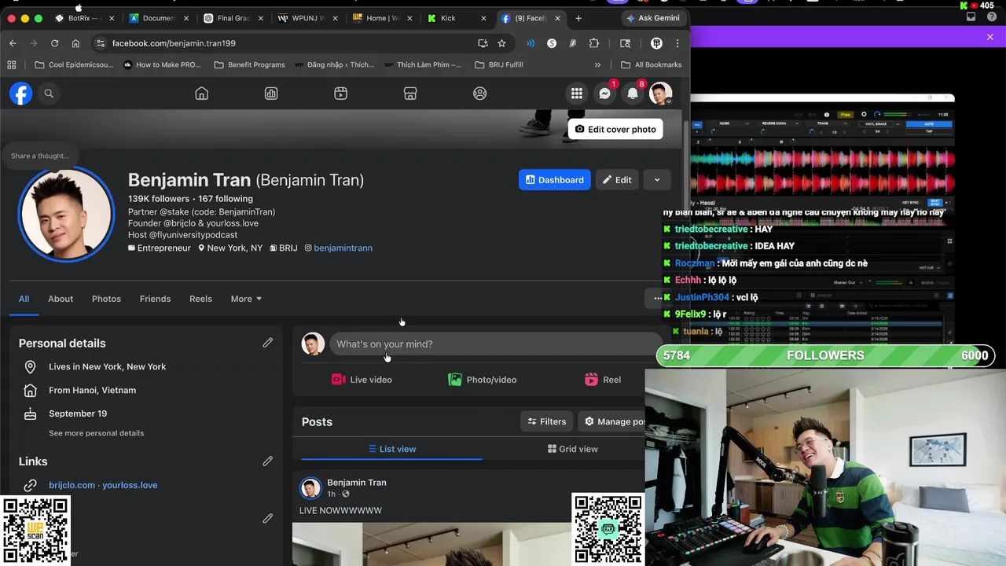Show hidden bookmarks chevron
Image resolution: width=1006 pixels, height=566 pixels.
[597, 64]
